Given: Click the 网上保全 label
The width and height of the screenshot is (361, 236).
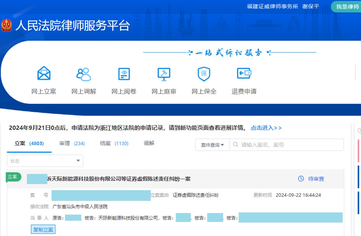Looking at the screenshot, I should click(204, 92).
